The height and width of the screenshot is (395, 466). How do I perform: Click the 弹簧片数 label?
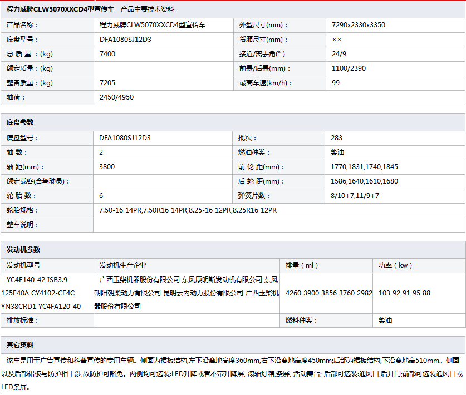(253, 196)
